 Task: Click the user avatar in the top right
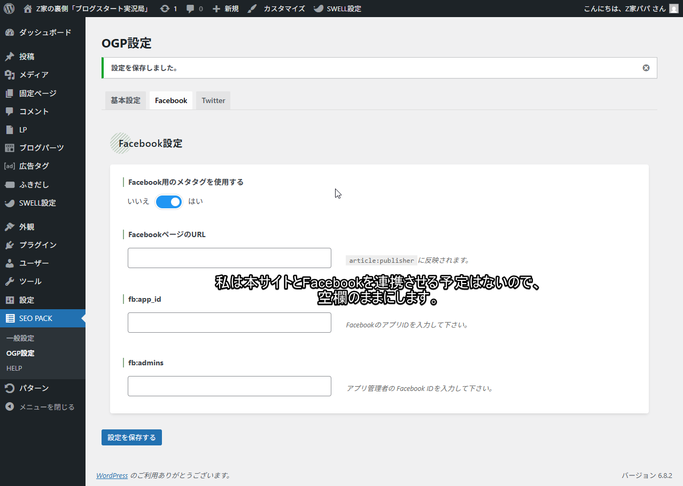[x=674, y=9]
